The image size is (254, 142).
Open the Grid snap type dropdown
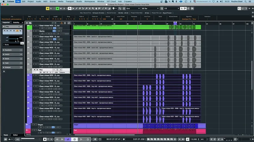pos(133,9)
